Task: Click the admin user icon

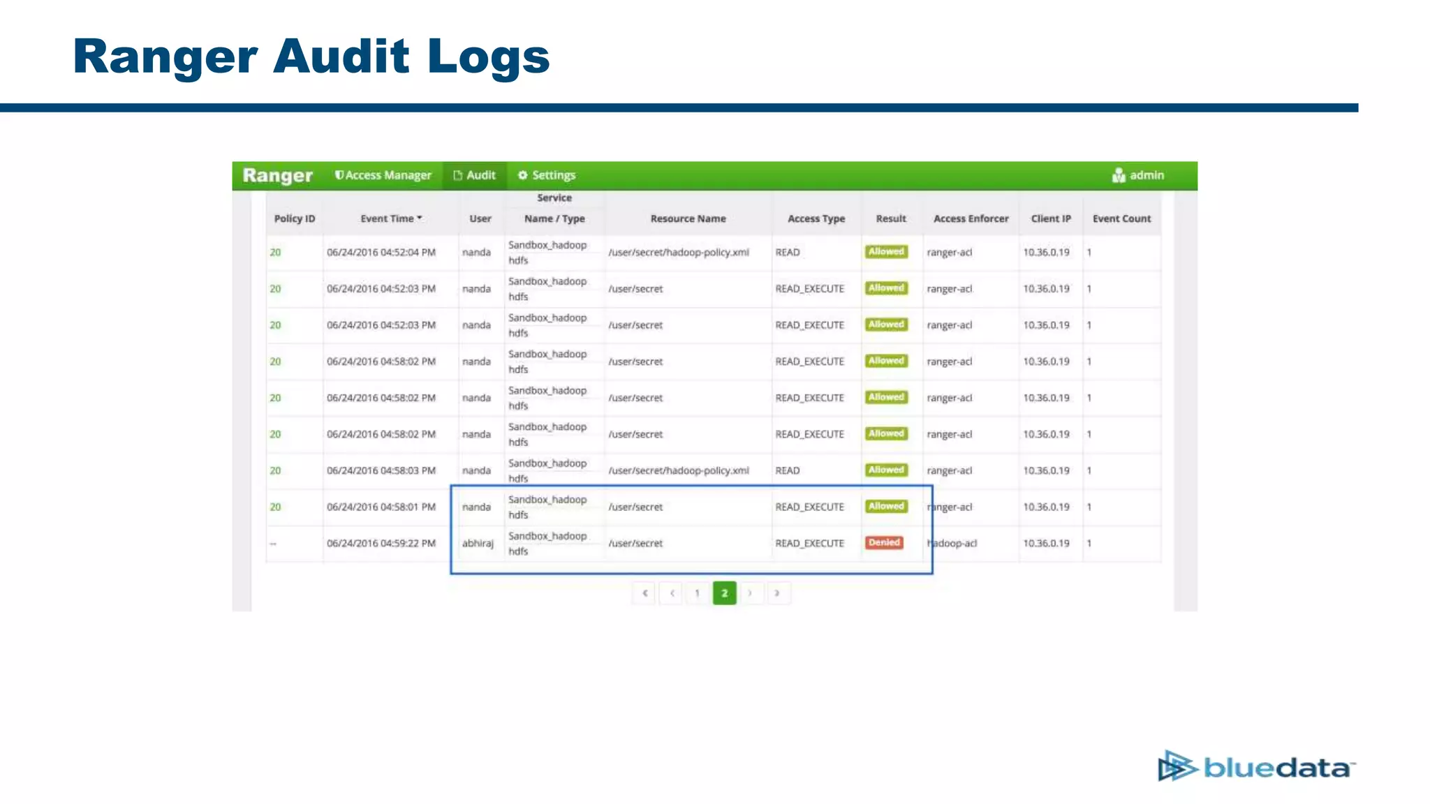Action: click(1119, 175)
